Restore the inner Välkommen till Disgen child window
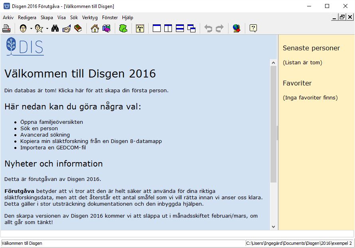 pyautogui.click(x=342, y=17)
